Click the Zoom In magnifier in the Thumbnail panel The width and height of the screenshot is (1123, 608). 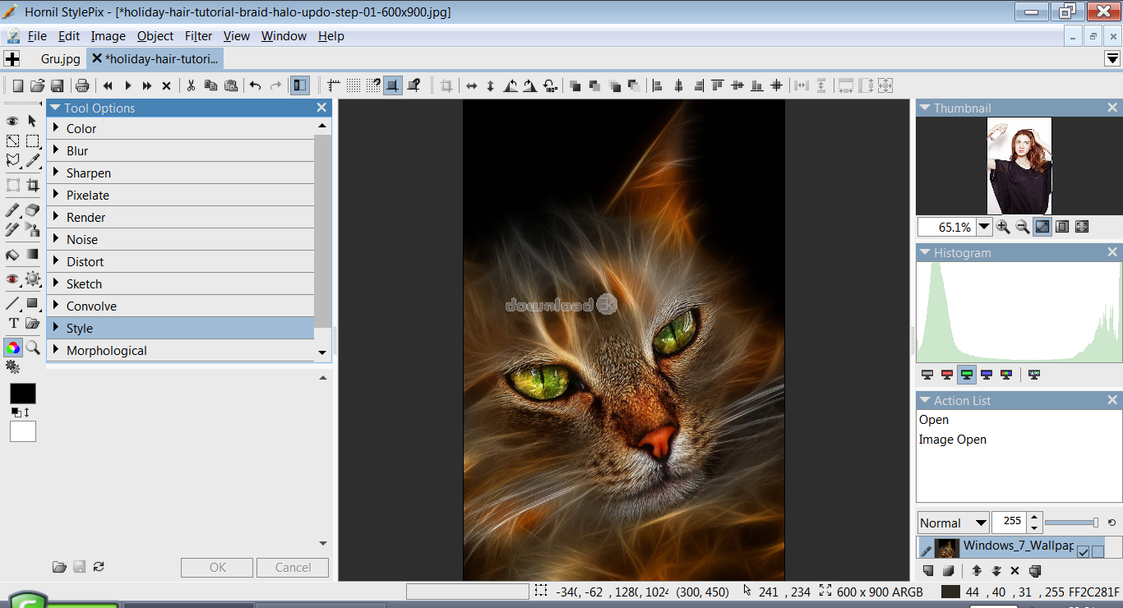pos(1003,227)
